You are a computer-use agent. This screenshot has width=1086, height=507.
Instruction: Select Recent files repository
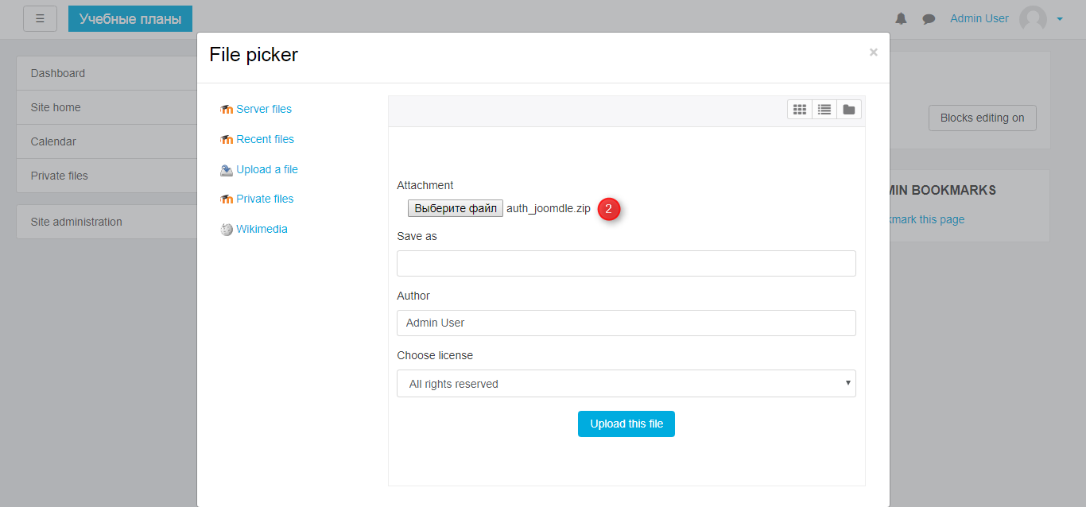tap(265, 139)
